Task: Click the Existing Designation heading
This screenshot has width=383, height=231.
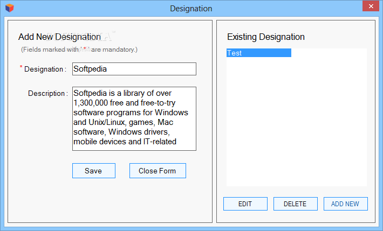Action: 266,37
